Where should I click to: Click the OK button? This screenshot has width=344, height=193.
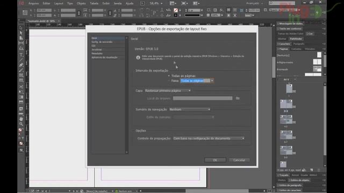[215, 160]
